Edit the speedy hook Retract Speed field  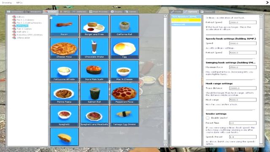(243, 52)
